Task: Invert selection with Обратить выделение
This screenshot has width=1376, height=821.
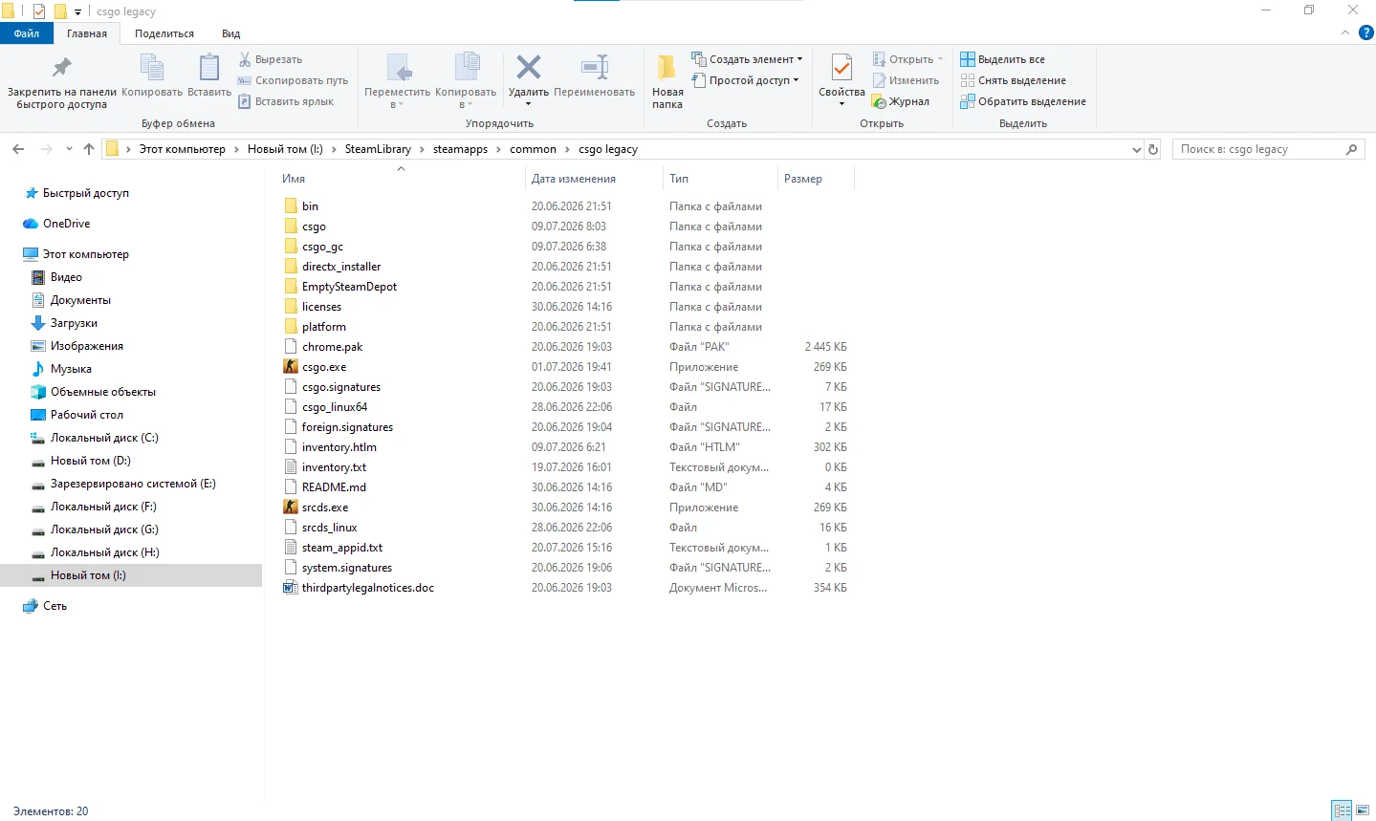Action: point(1023,101)
